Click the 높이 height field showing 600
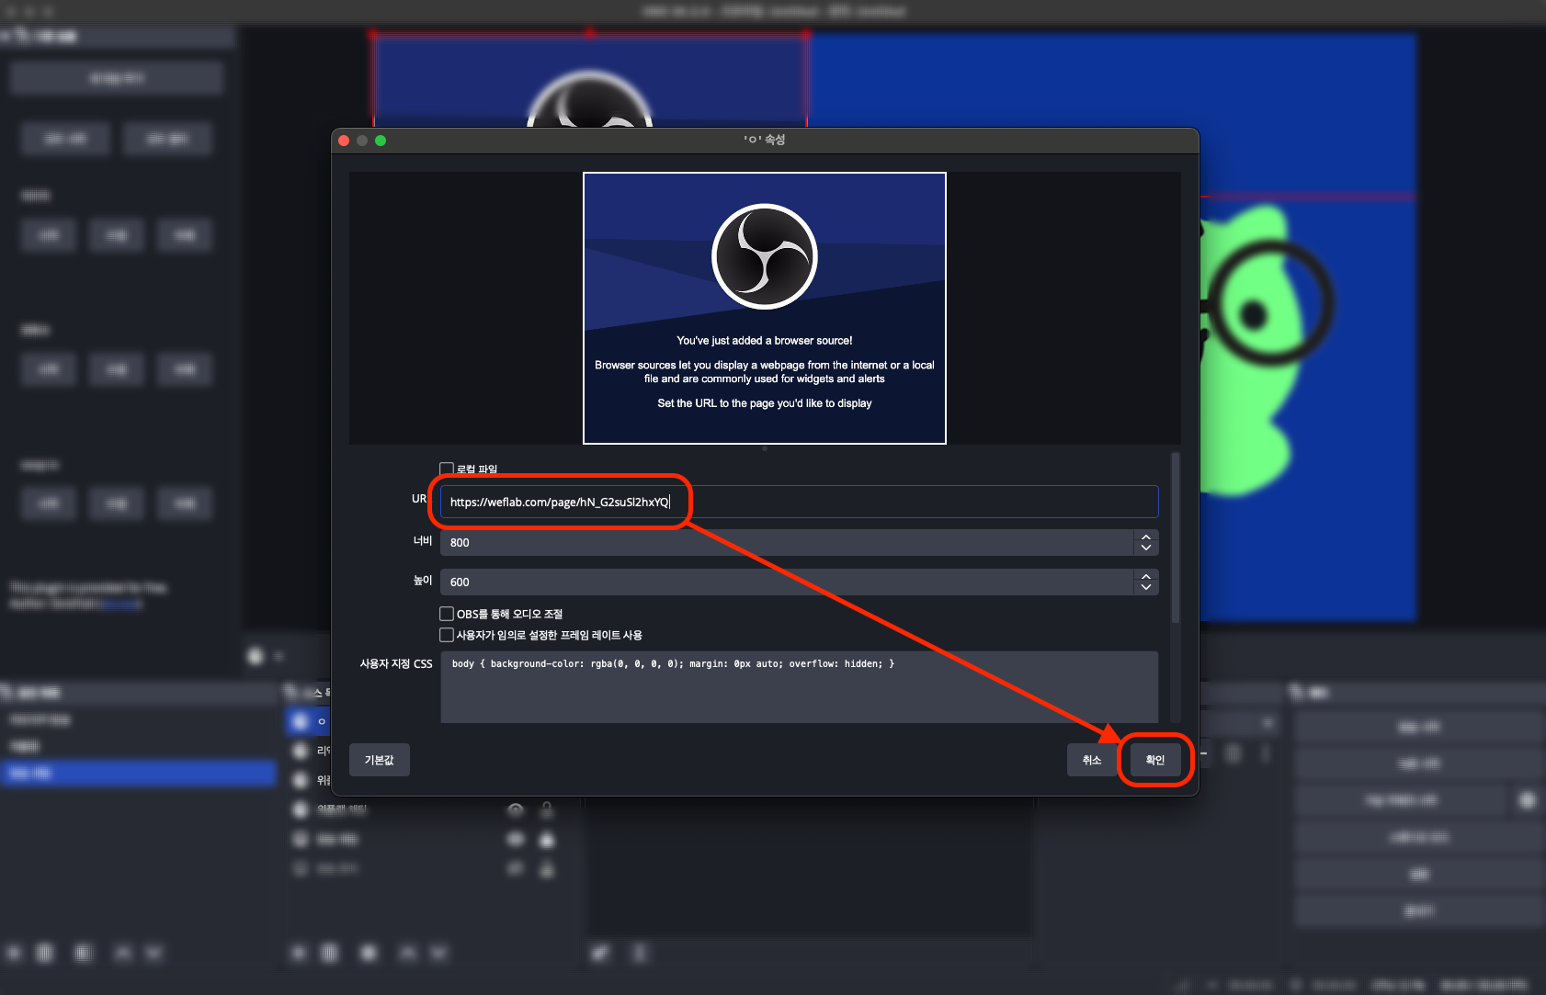This screenshot has width=1546, height=995. point(787,582)
